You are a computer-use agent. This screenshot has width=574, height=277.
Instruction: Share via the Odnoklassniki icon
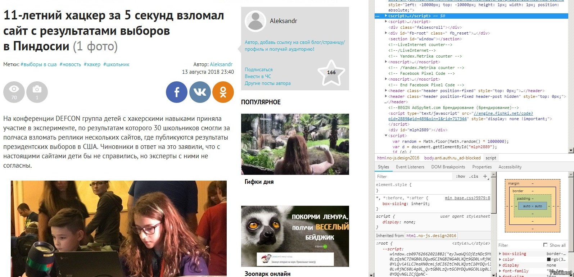pos(223,92)
